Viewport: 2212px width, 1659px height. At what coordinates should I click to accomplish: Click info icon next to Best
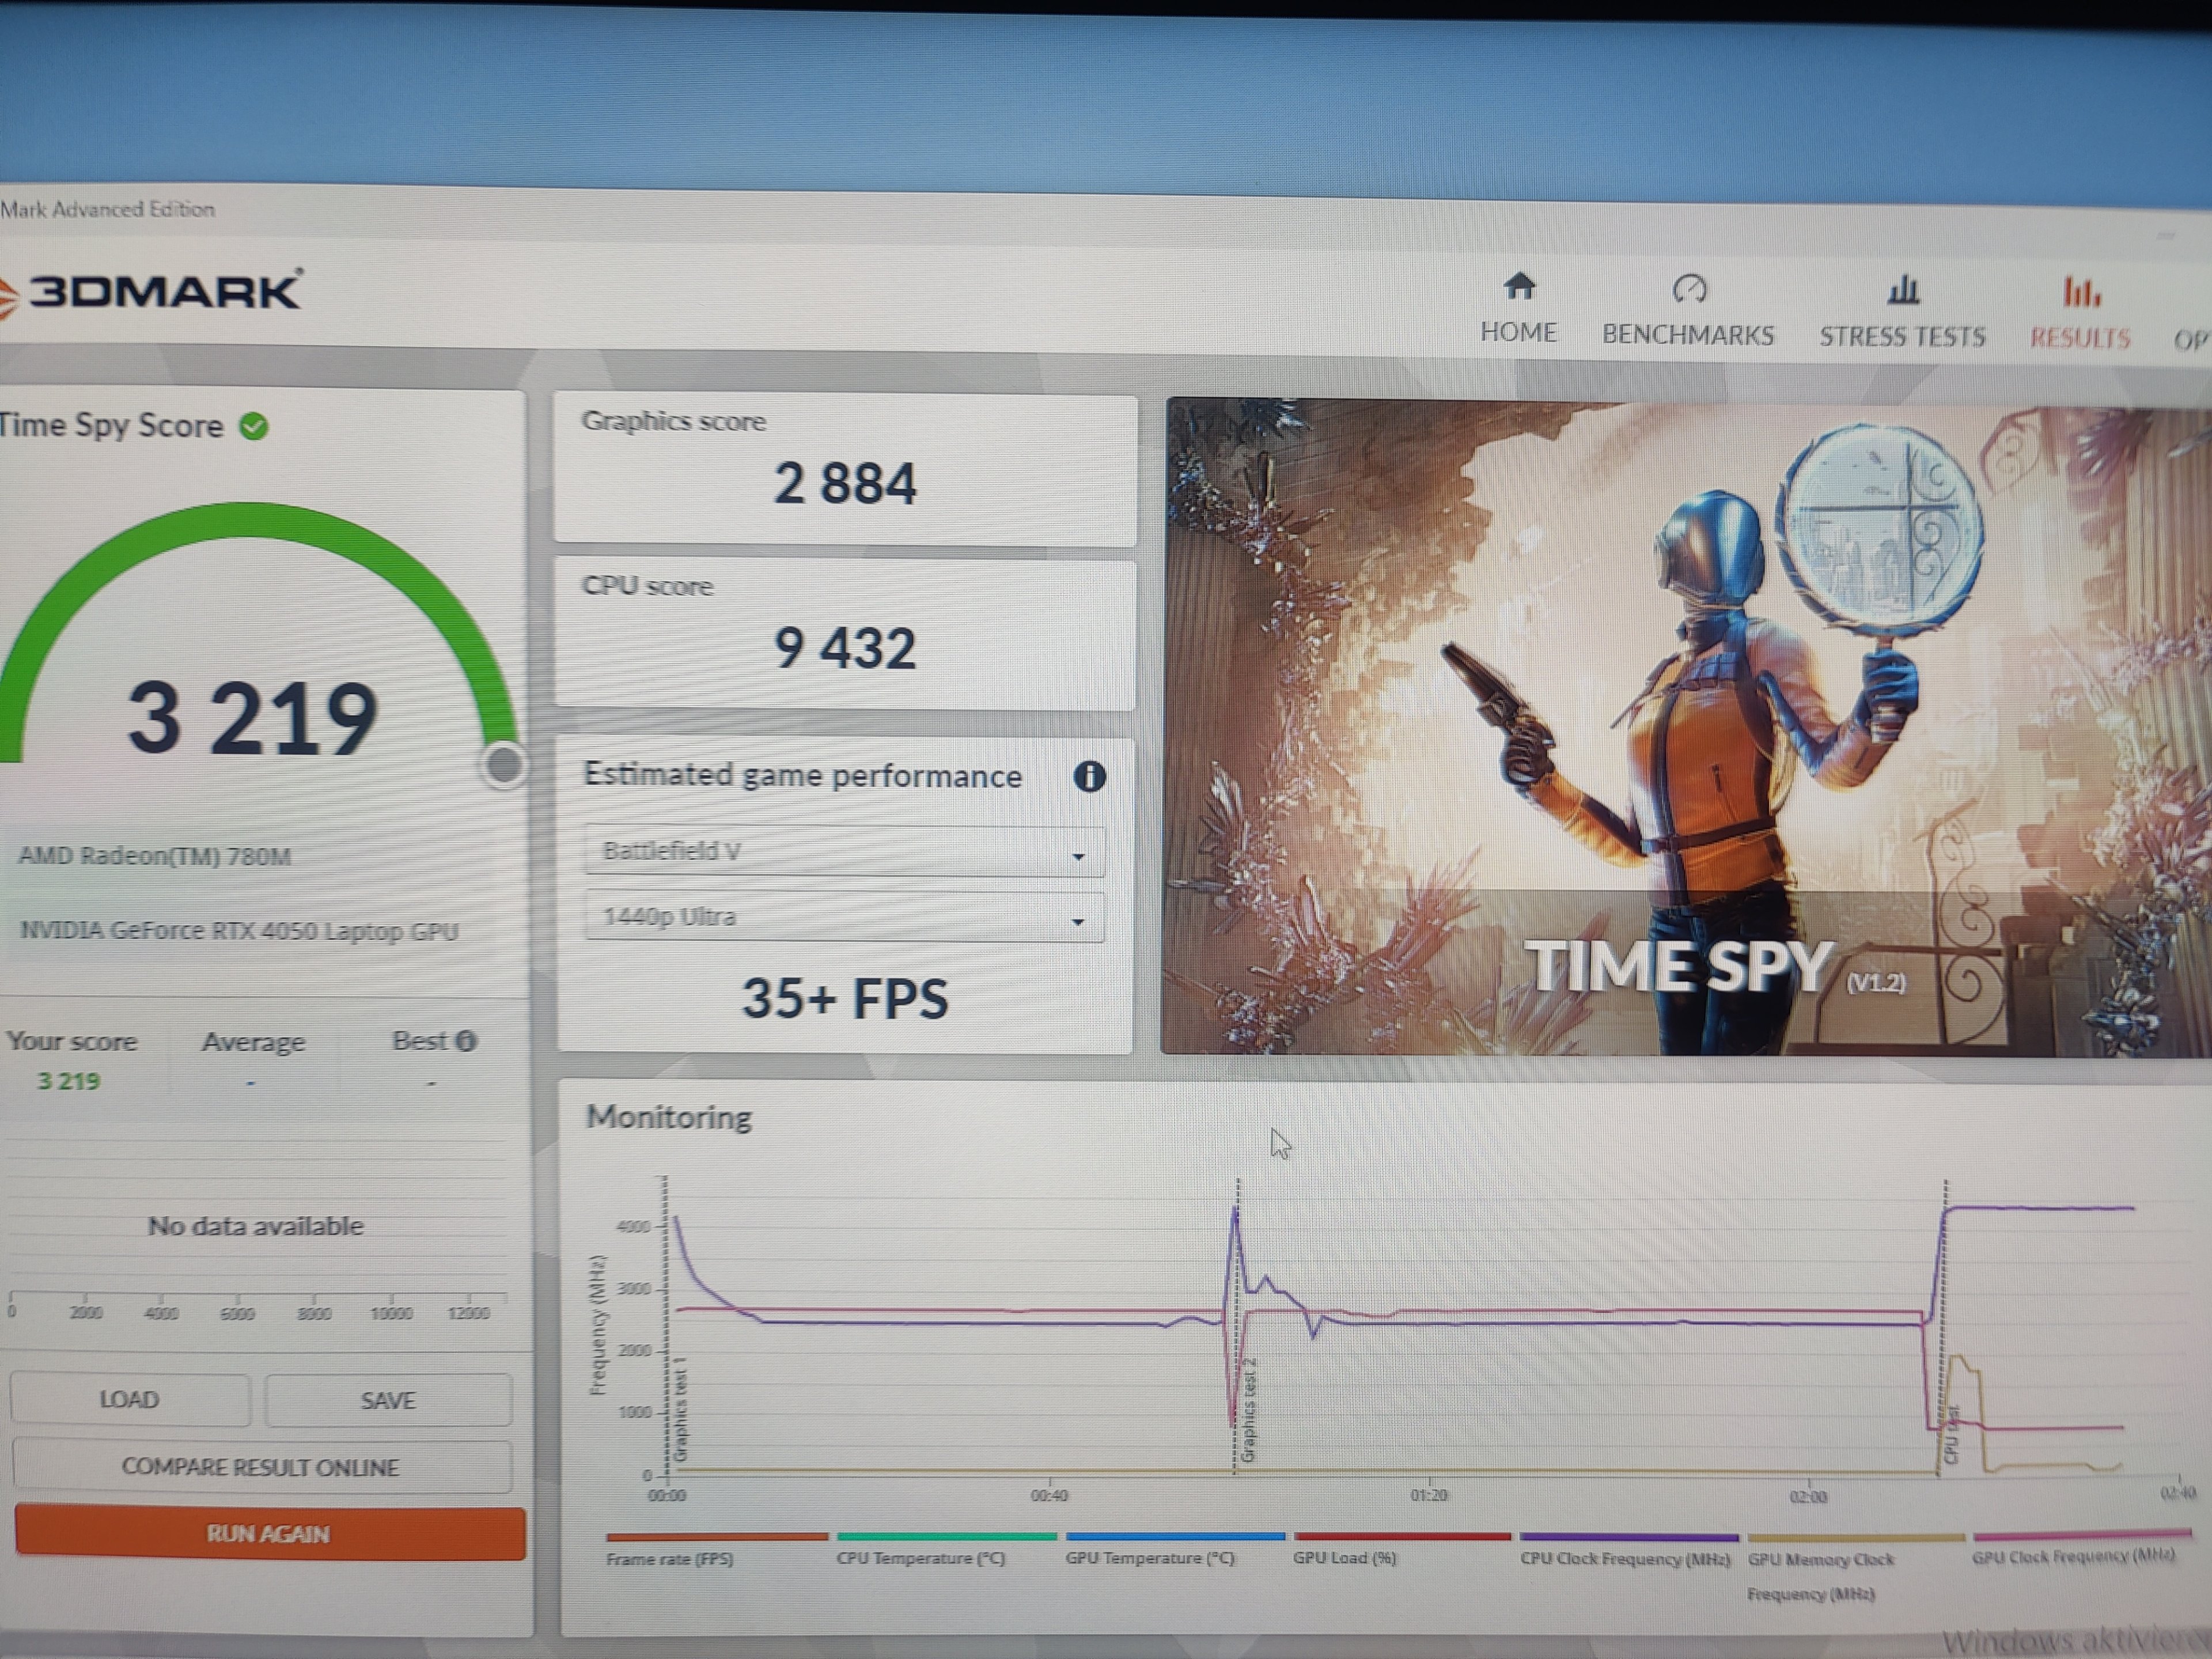466,1041
